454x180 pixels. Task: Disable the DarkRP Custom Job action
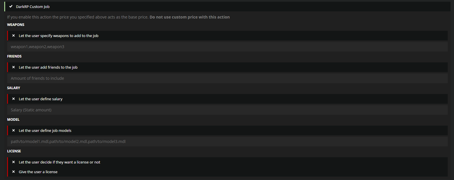[x=33, y=7]
